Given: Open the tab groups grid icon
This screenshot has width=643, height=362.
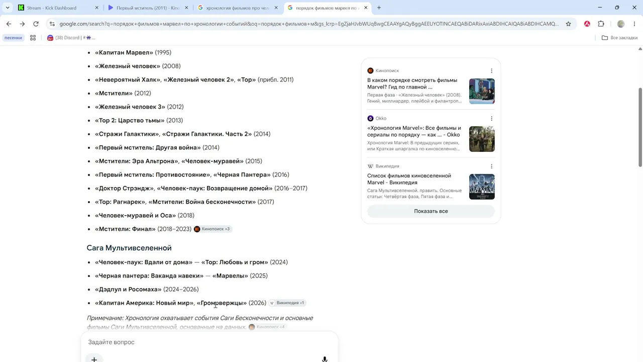Looking at the screenshot, I should pyautogui.click(x=33, y=38).
